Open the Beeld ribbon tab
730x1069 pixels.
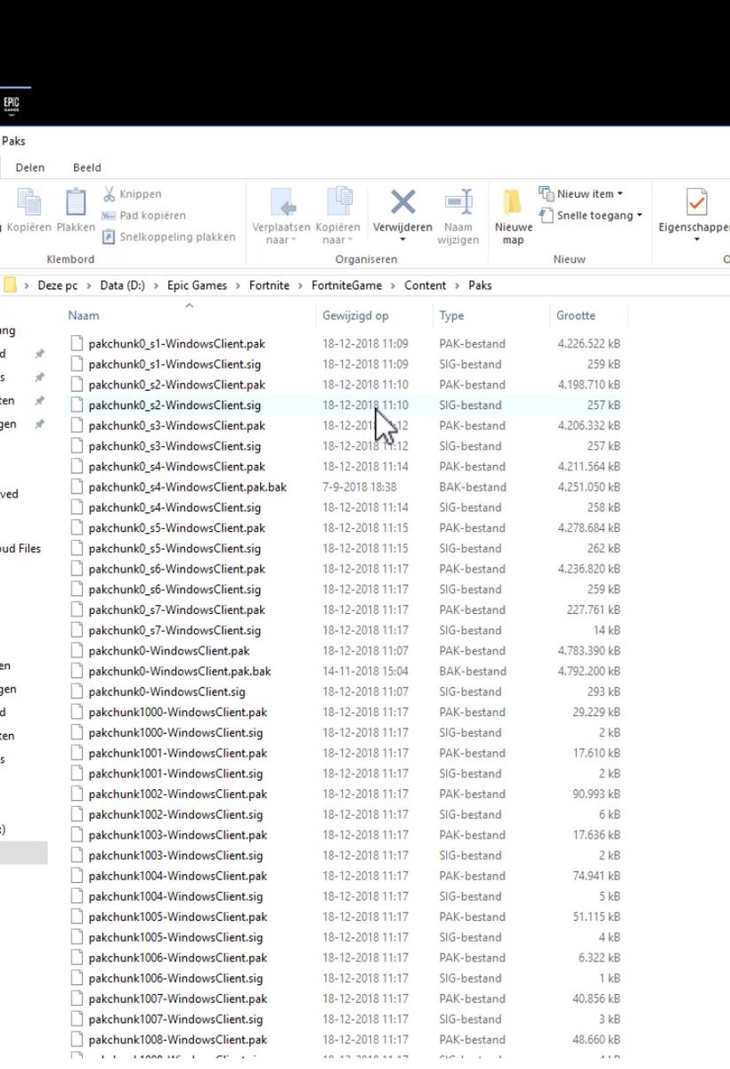coord(86,167)
